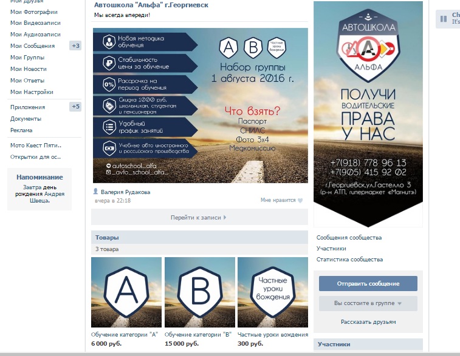Click the group status Мы всегда впереди!
This screenshot has height=356, width=460.
[x=122, y=15]
